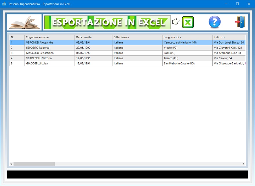
Task: Close the Esportazione in Excel window
Action: pos(249,4)
